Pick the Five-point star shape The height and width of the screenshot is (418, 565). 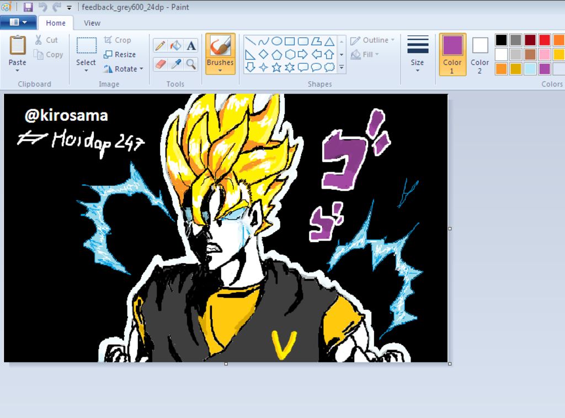[x=277, y=67]
